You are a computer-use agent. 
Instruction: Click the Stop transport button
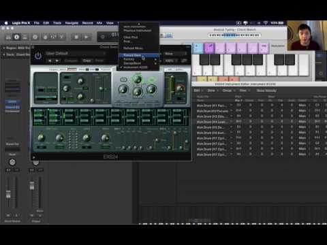[76, 37]
